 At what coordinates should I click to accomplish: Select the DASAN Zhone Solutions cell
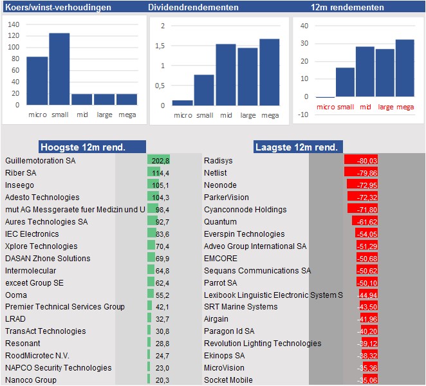tap(48, 259)
